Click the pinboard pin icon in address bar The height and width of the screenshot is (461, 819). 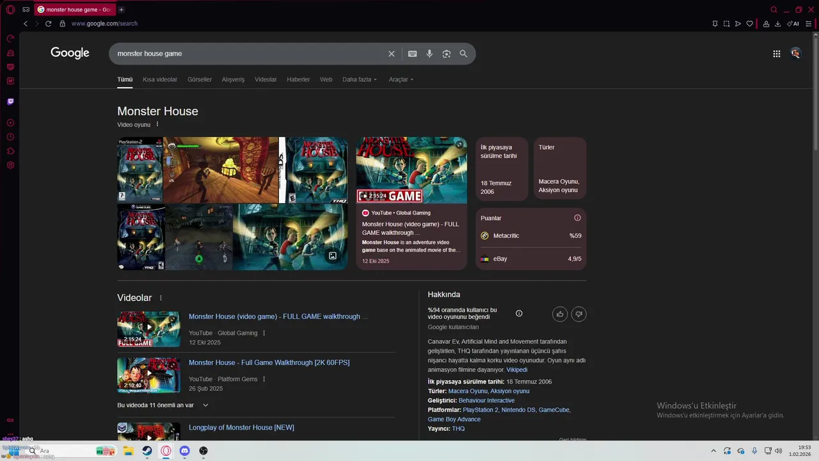tap(715, 24)
